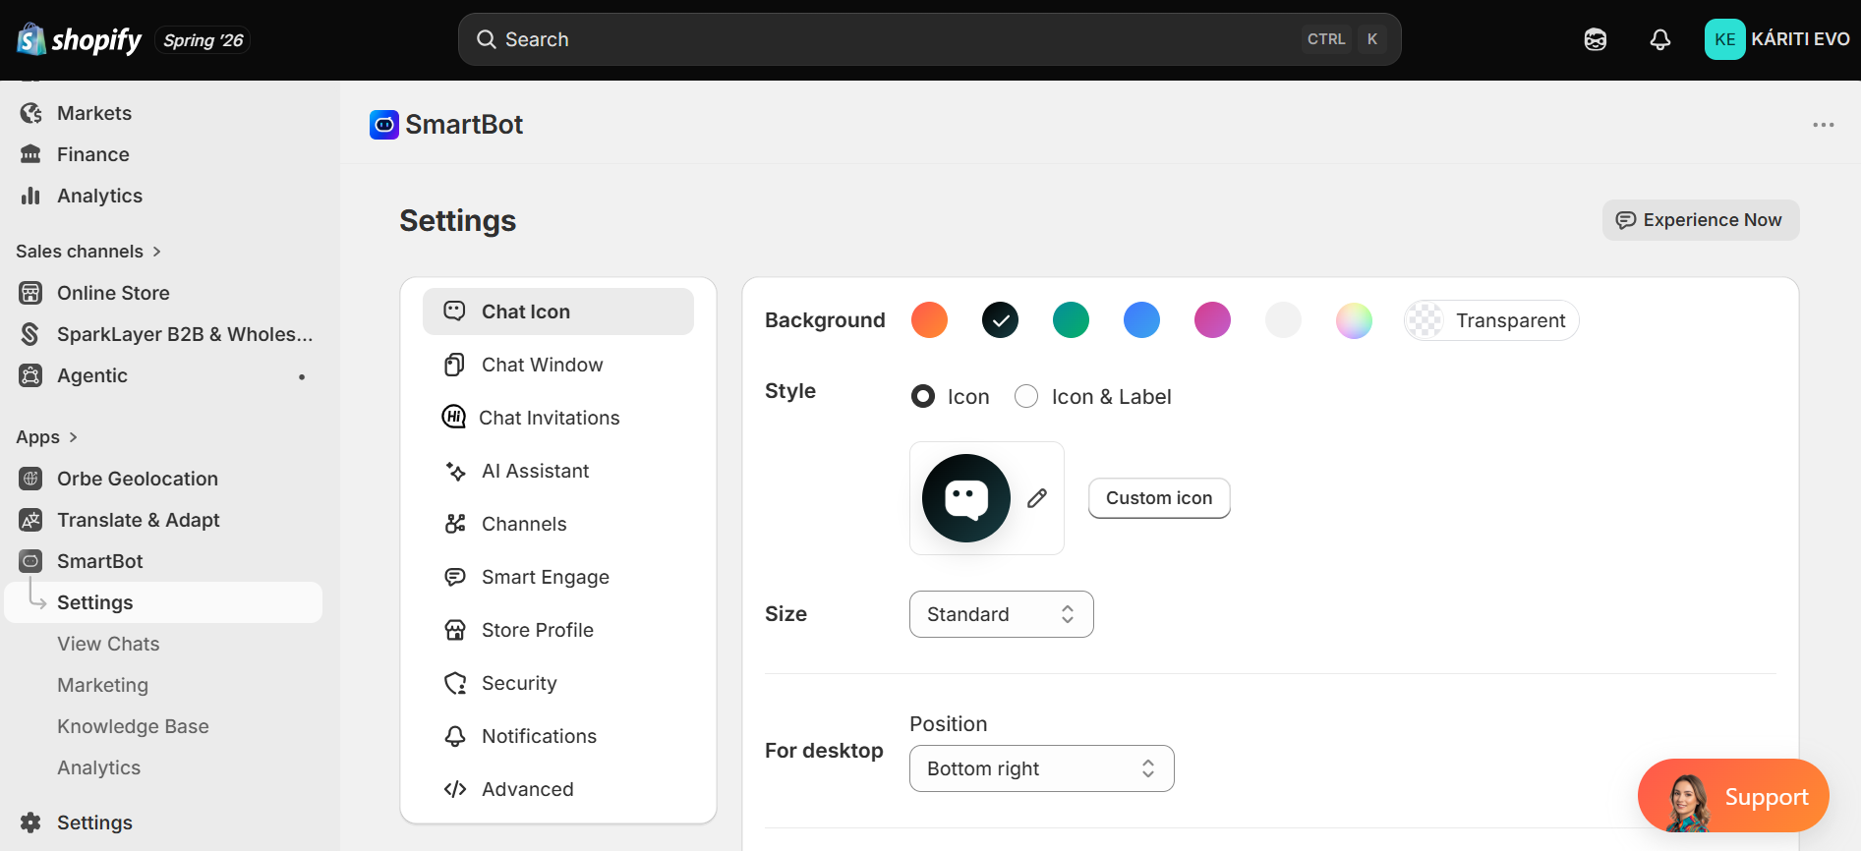
Task: Click the Translate & Adapt icon
Action: (x=31, y=520)
